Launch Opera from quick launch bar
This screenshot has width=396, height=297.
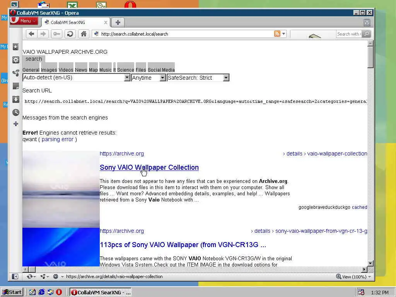coord(59,292)
